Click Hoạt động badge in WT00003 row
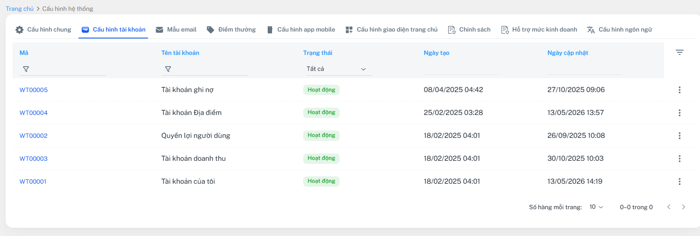 [x=321, y=158]
